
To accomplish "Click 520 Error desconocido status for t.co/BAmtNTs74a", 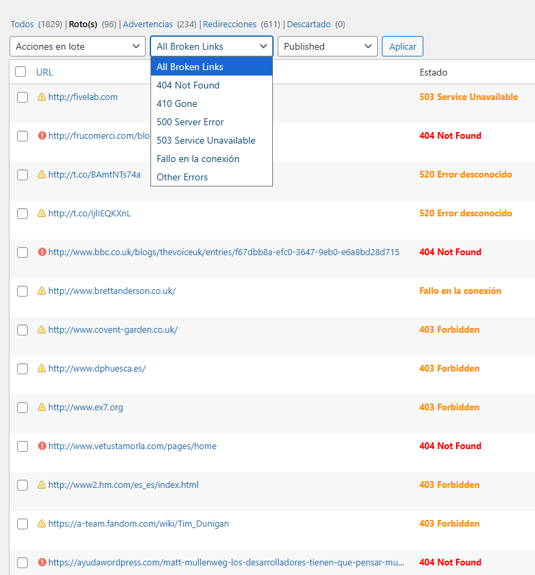I will coord(466,175).
